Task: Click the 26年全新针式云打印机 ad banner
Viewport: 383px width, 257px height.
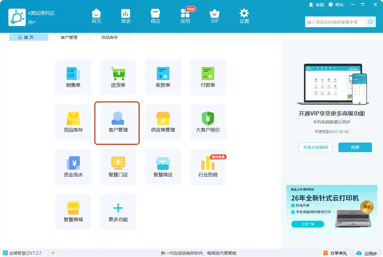Action: pos(332,210)
